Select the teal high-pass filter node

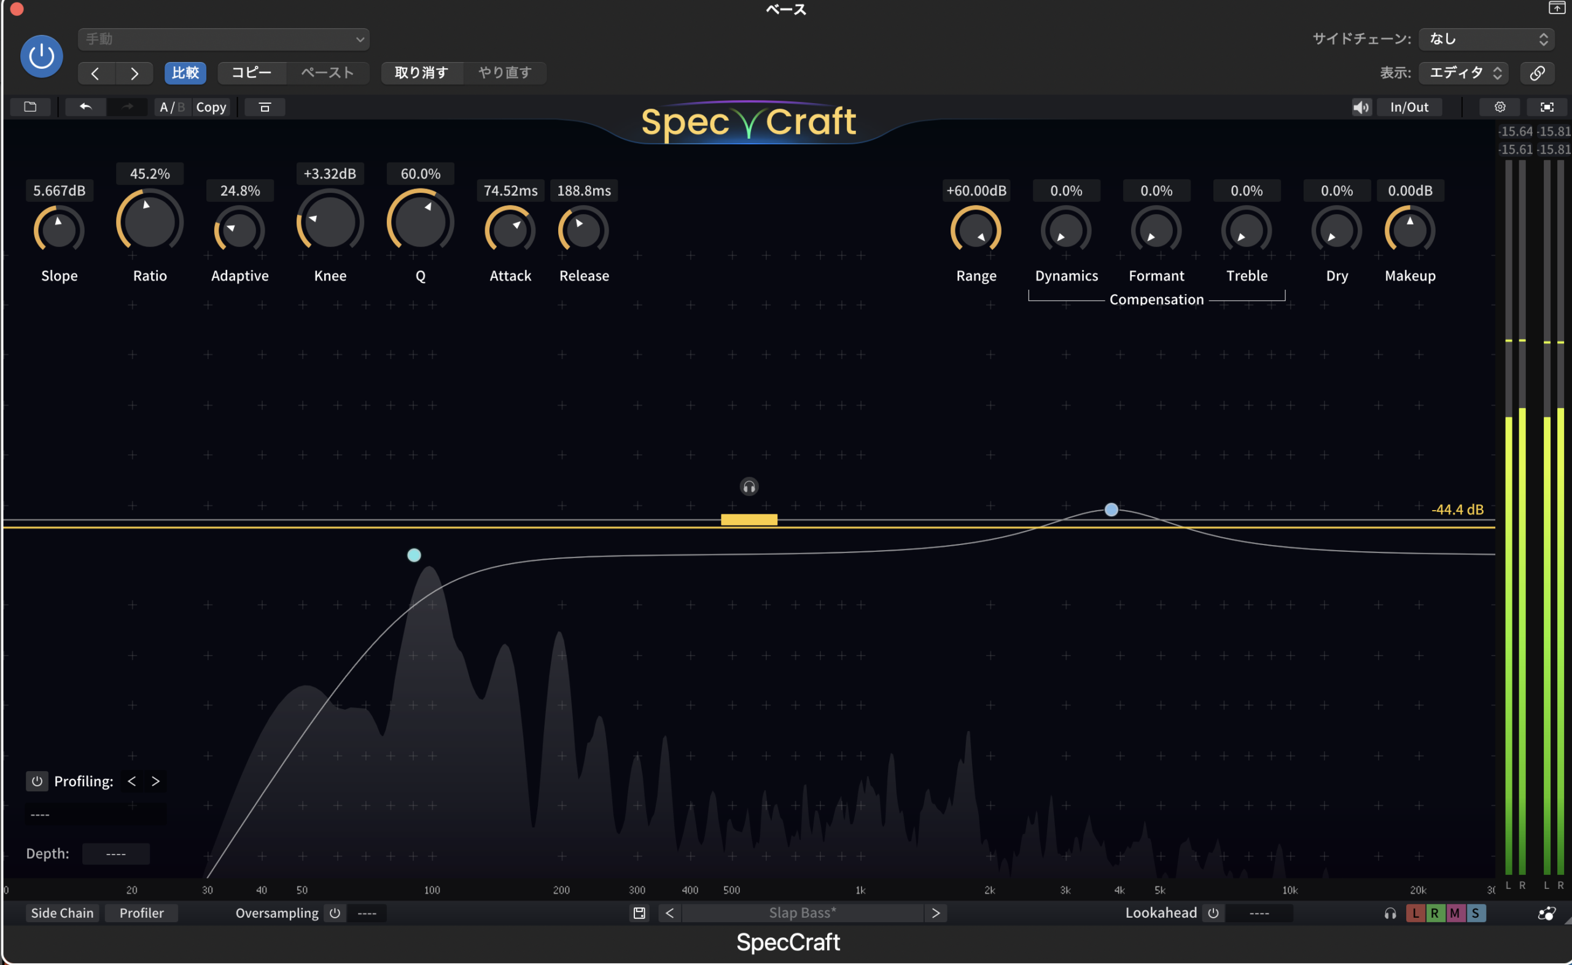pos(414,556)
